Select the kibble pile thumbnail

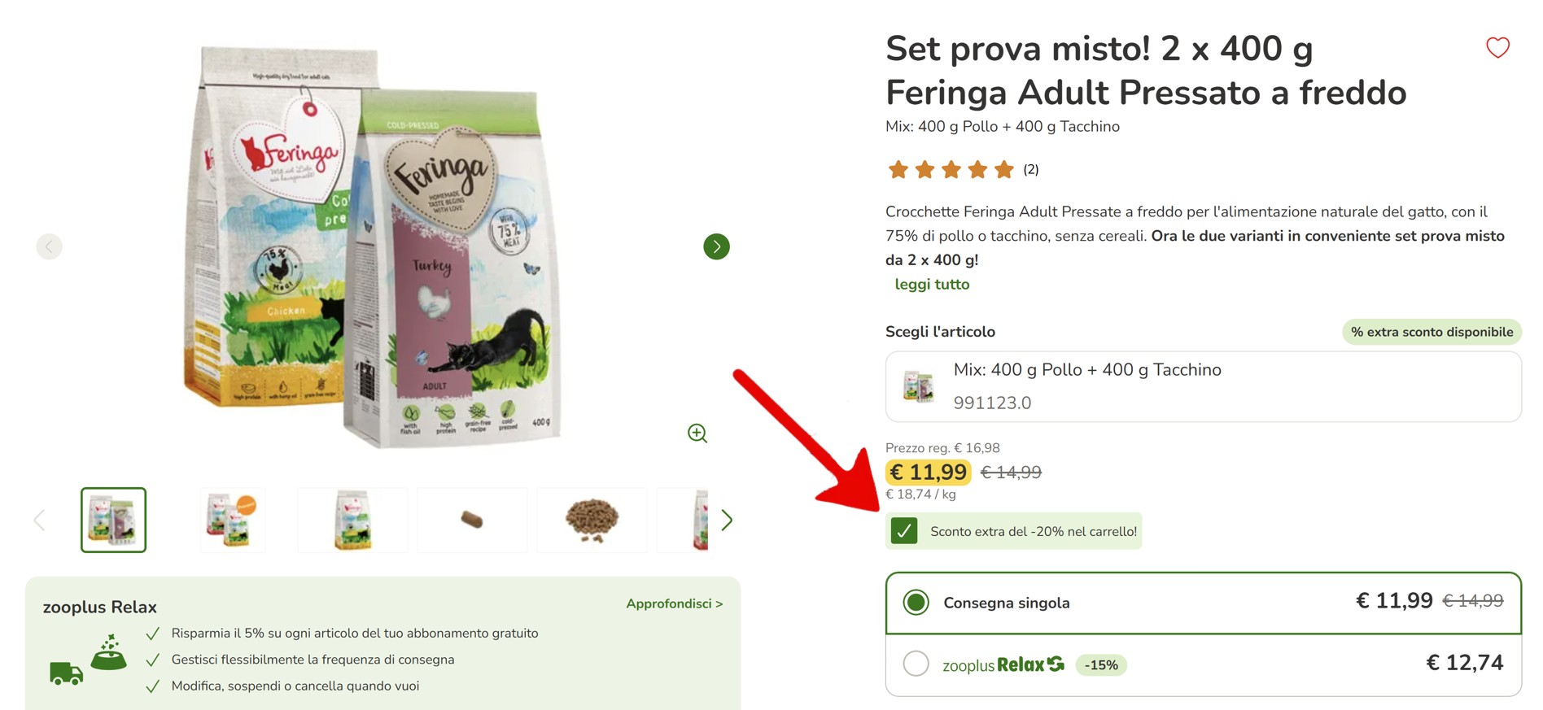point(592,520)
